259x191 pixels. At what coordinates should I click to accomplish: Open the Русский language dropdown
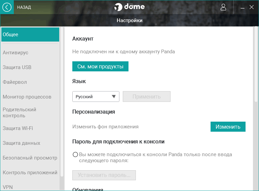click(96, 97)
